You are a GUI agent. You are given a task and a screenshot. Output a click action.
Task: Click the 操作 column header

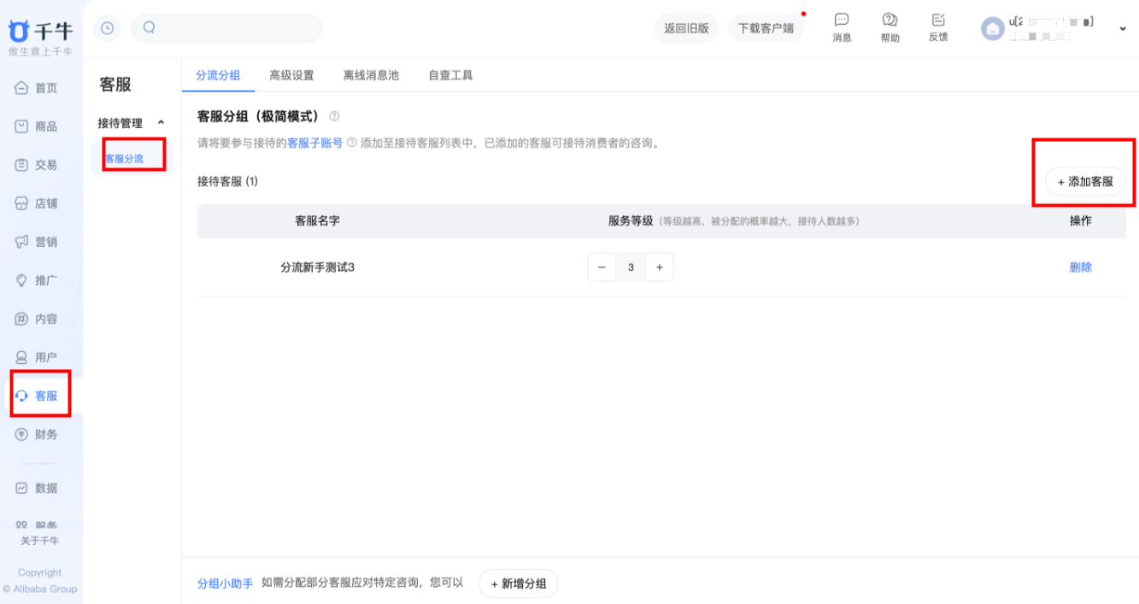(x=1081, y=220)
